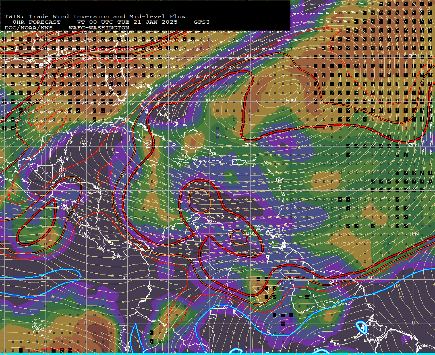The height and width of the screenshot is (355, 435).
Task: Click the 20N label south of western Cuba
Action: pos(86,145)
